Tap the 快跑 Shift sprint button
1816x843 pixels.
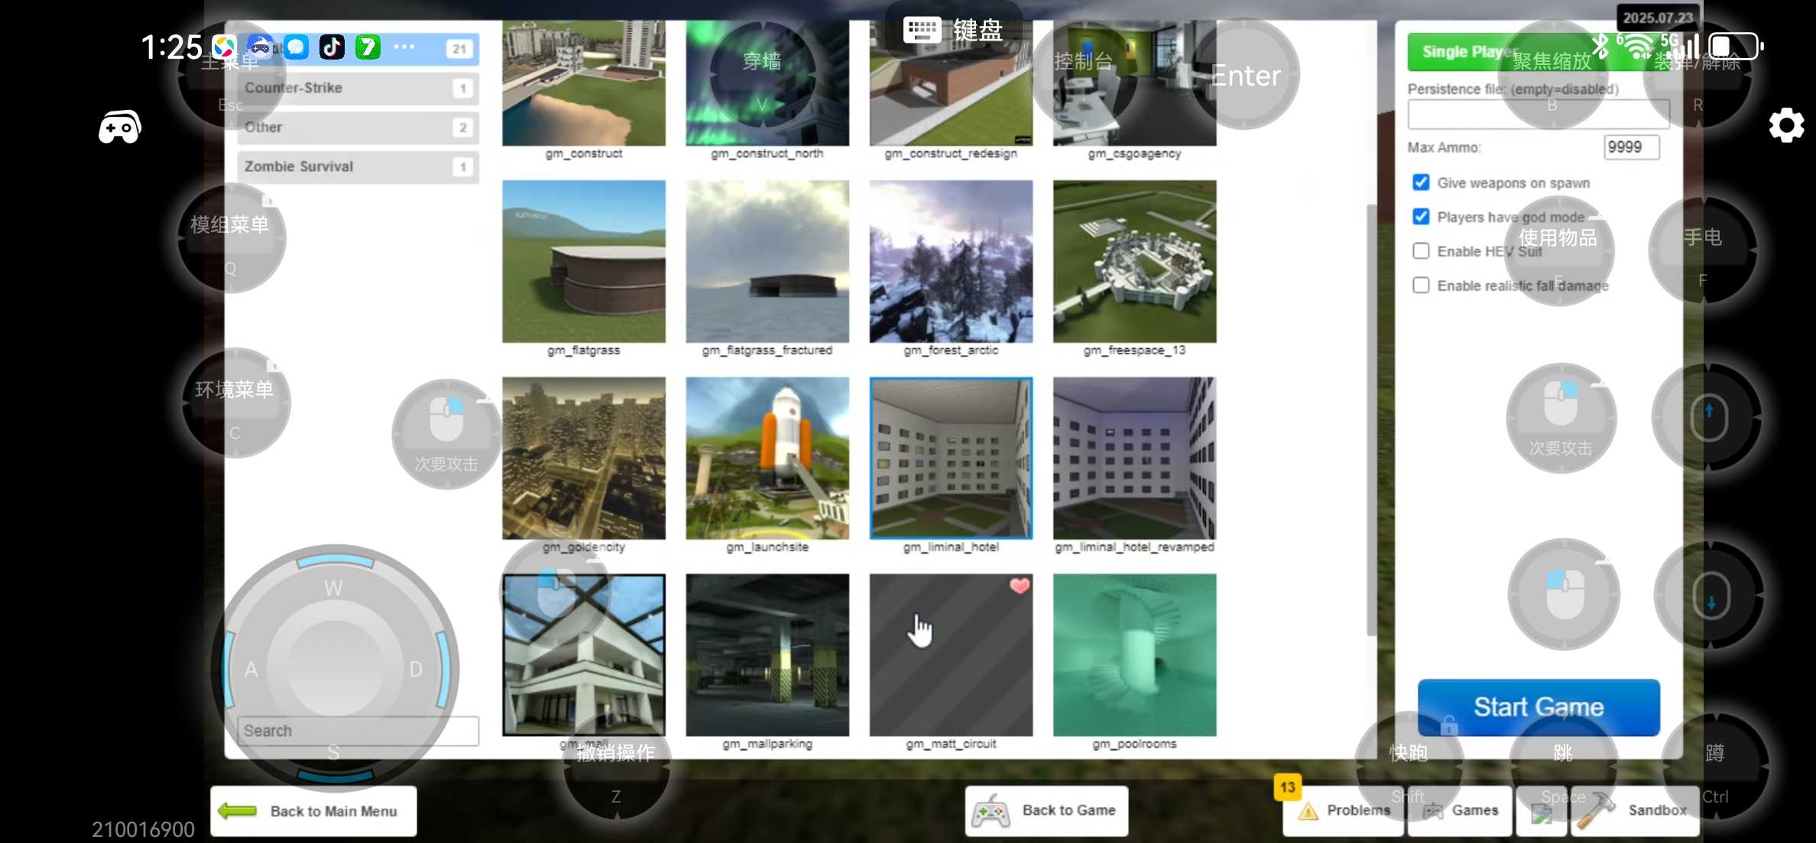click(x=1409, y=765)
